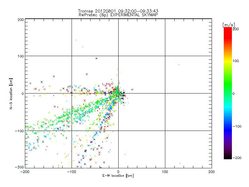This screenshot has width=249, height=187.
Task: Click the '[m/s]' colorbar unit label
Action: (x=229, y=25)
